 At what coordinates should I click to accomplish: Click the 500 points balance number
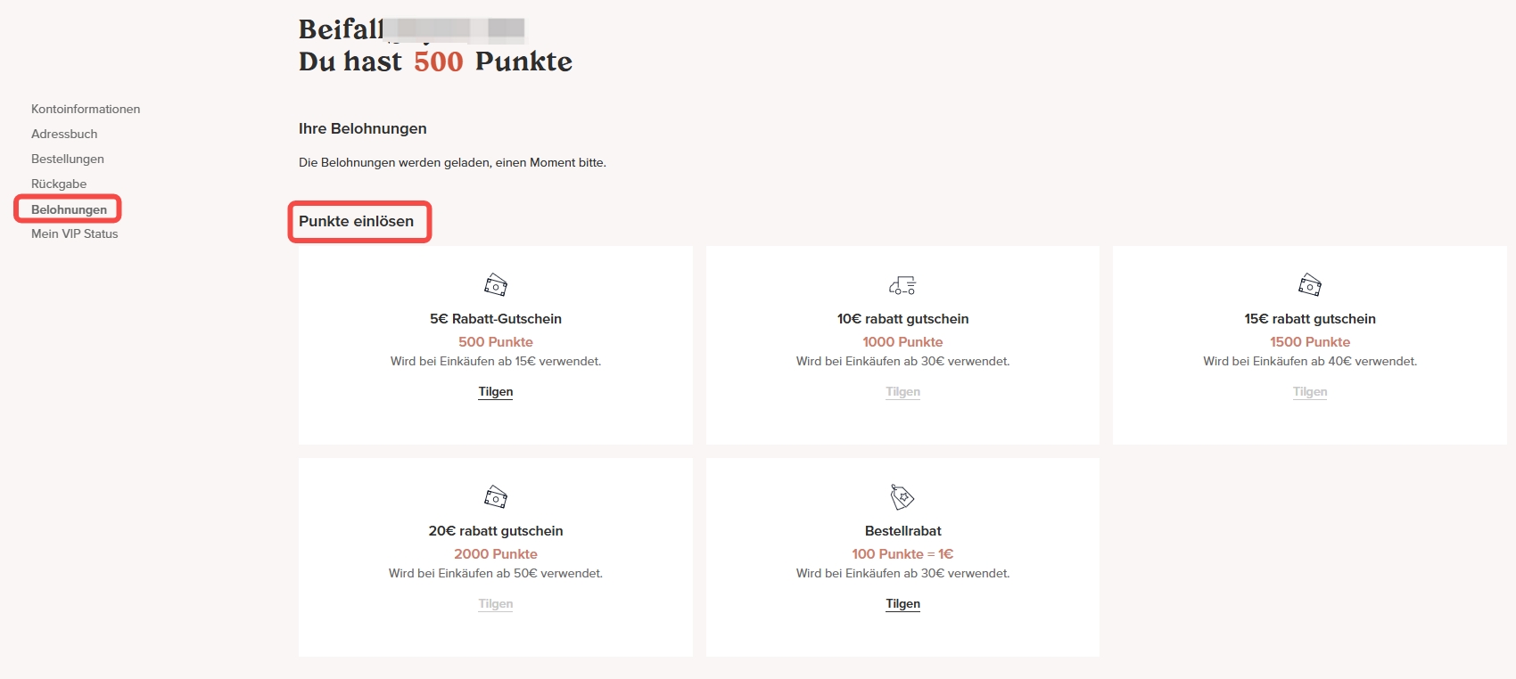coord(439,61)
